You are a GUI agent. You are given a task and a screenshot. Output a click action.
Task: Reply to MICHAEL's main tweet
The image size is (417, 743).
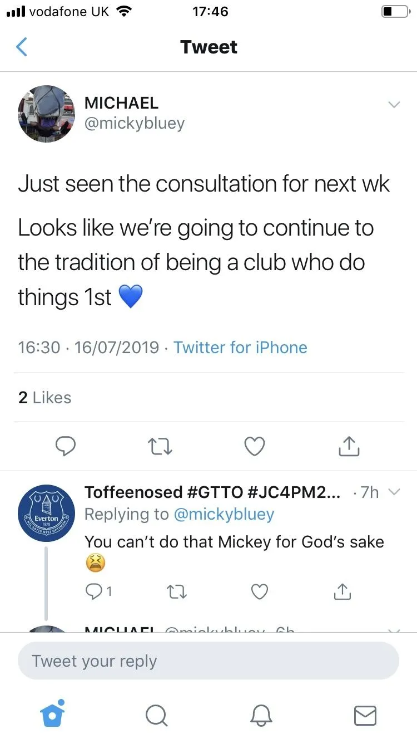click(x=66, y=446)
